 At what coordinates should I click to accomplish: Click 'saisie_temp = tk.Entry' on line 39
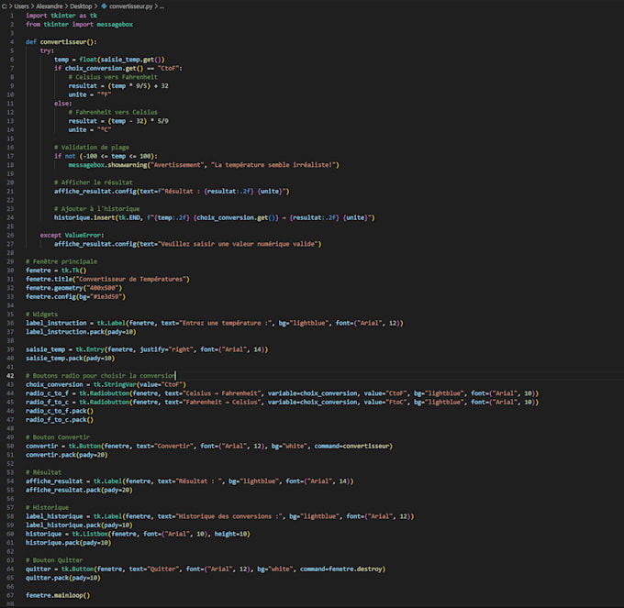pyautogui.click(x=65, y=349)
